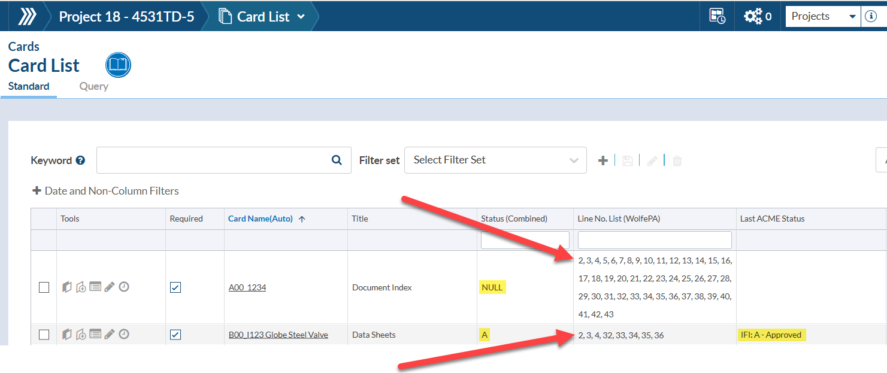Click add document icon for Globe Steel Valve row

(x=81, y=335)
